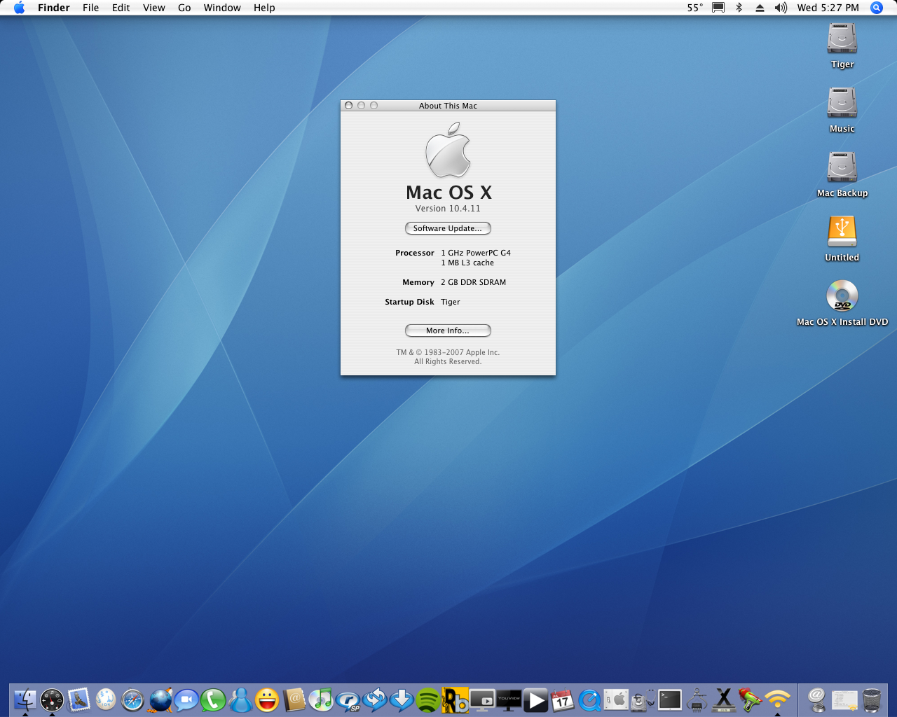Select the Mac Backup drive icon
Image resolution: width=897 pixels, height=717 pixels.
pyautogui.click(x=842, y=167)
